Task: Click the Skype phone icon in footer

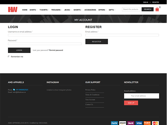Action: [x=14, y=90]
